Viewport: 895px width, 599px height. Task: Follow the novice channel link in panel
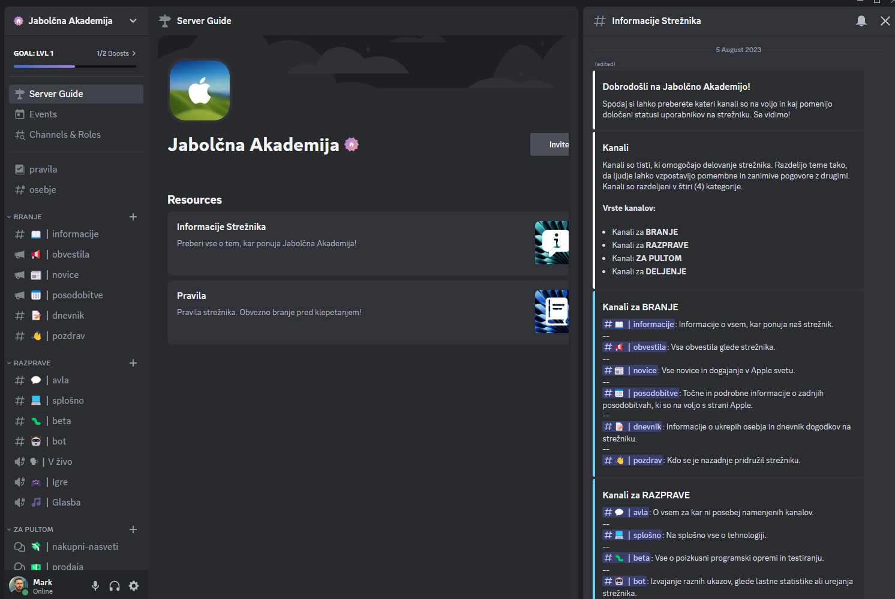coord(630,370)
